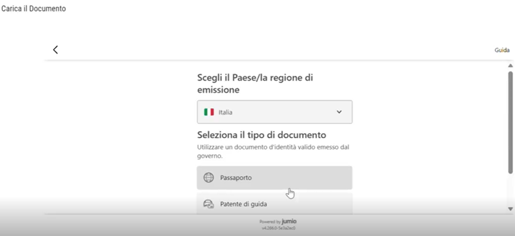The width and height of the screenshot is (515, 236).
Task: Open the Italia country dropdown
Action: click(274, 112)
